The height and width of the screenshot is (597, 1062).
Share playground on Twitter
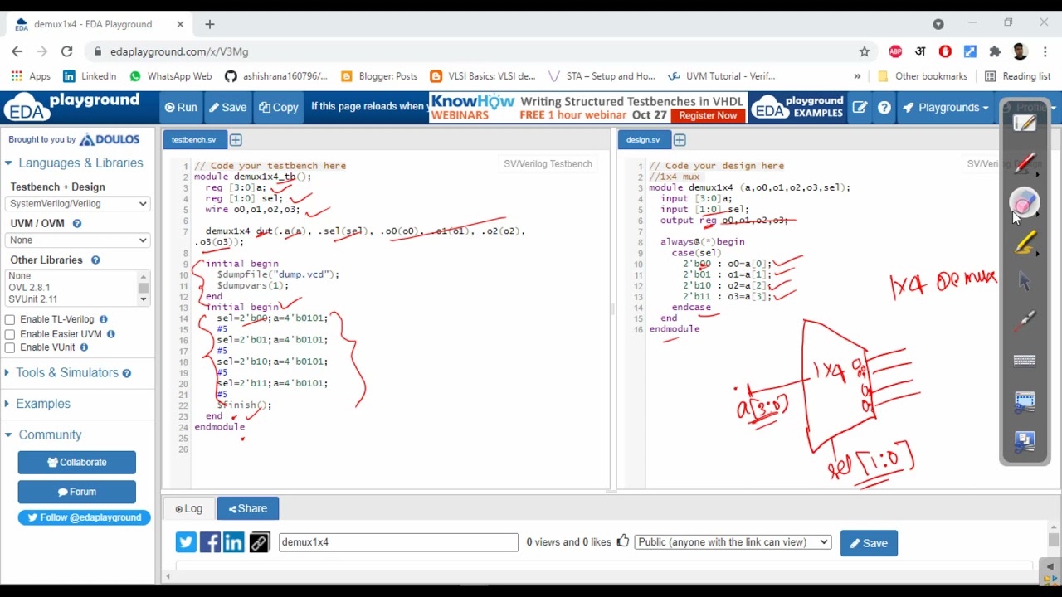coord(186,542)
